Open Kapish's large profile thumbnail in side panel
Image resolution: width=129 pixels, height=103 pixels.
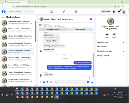(x=111, y=21)
